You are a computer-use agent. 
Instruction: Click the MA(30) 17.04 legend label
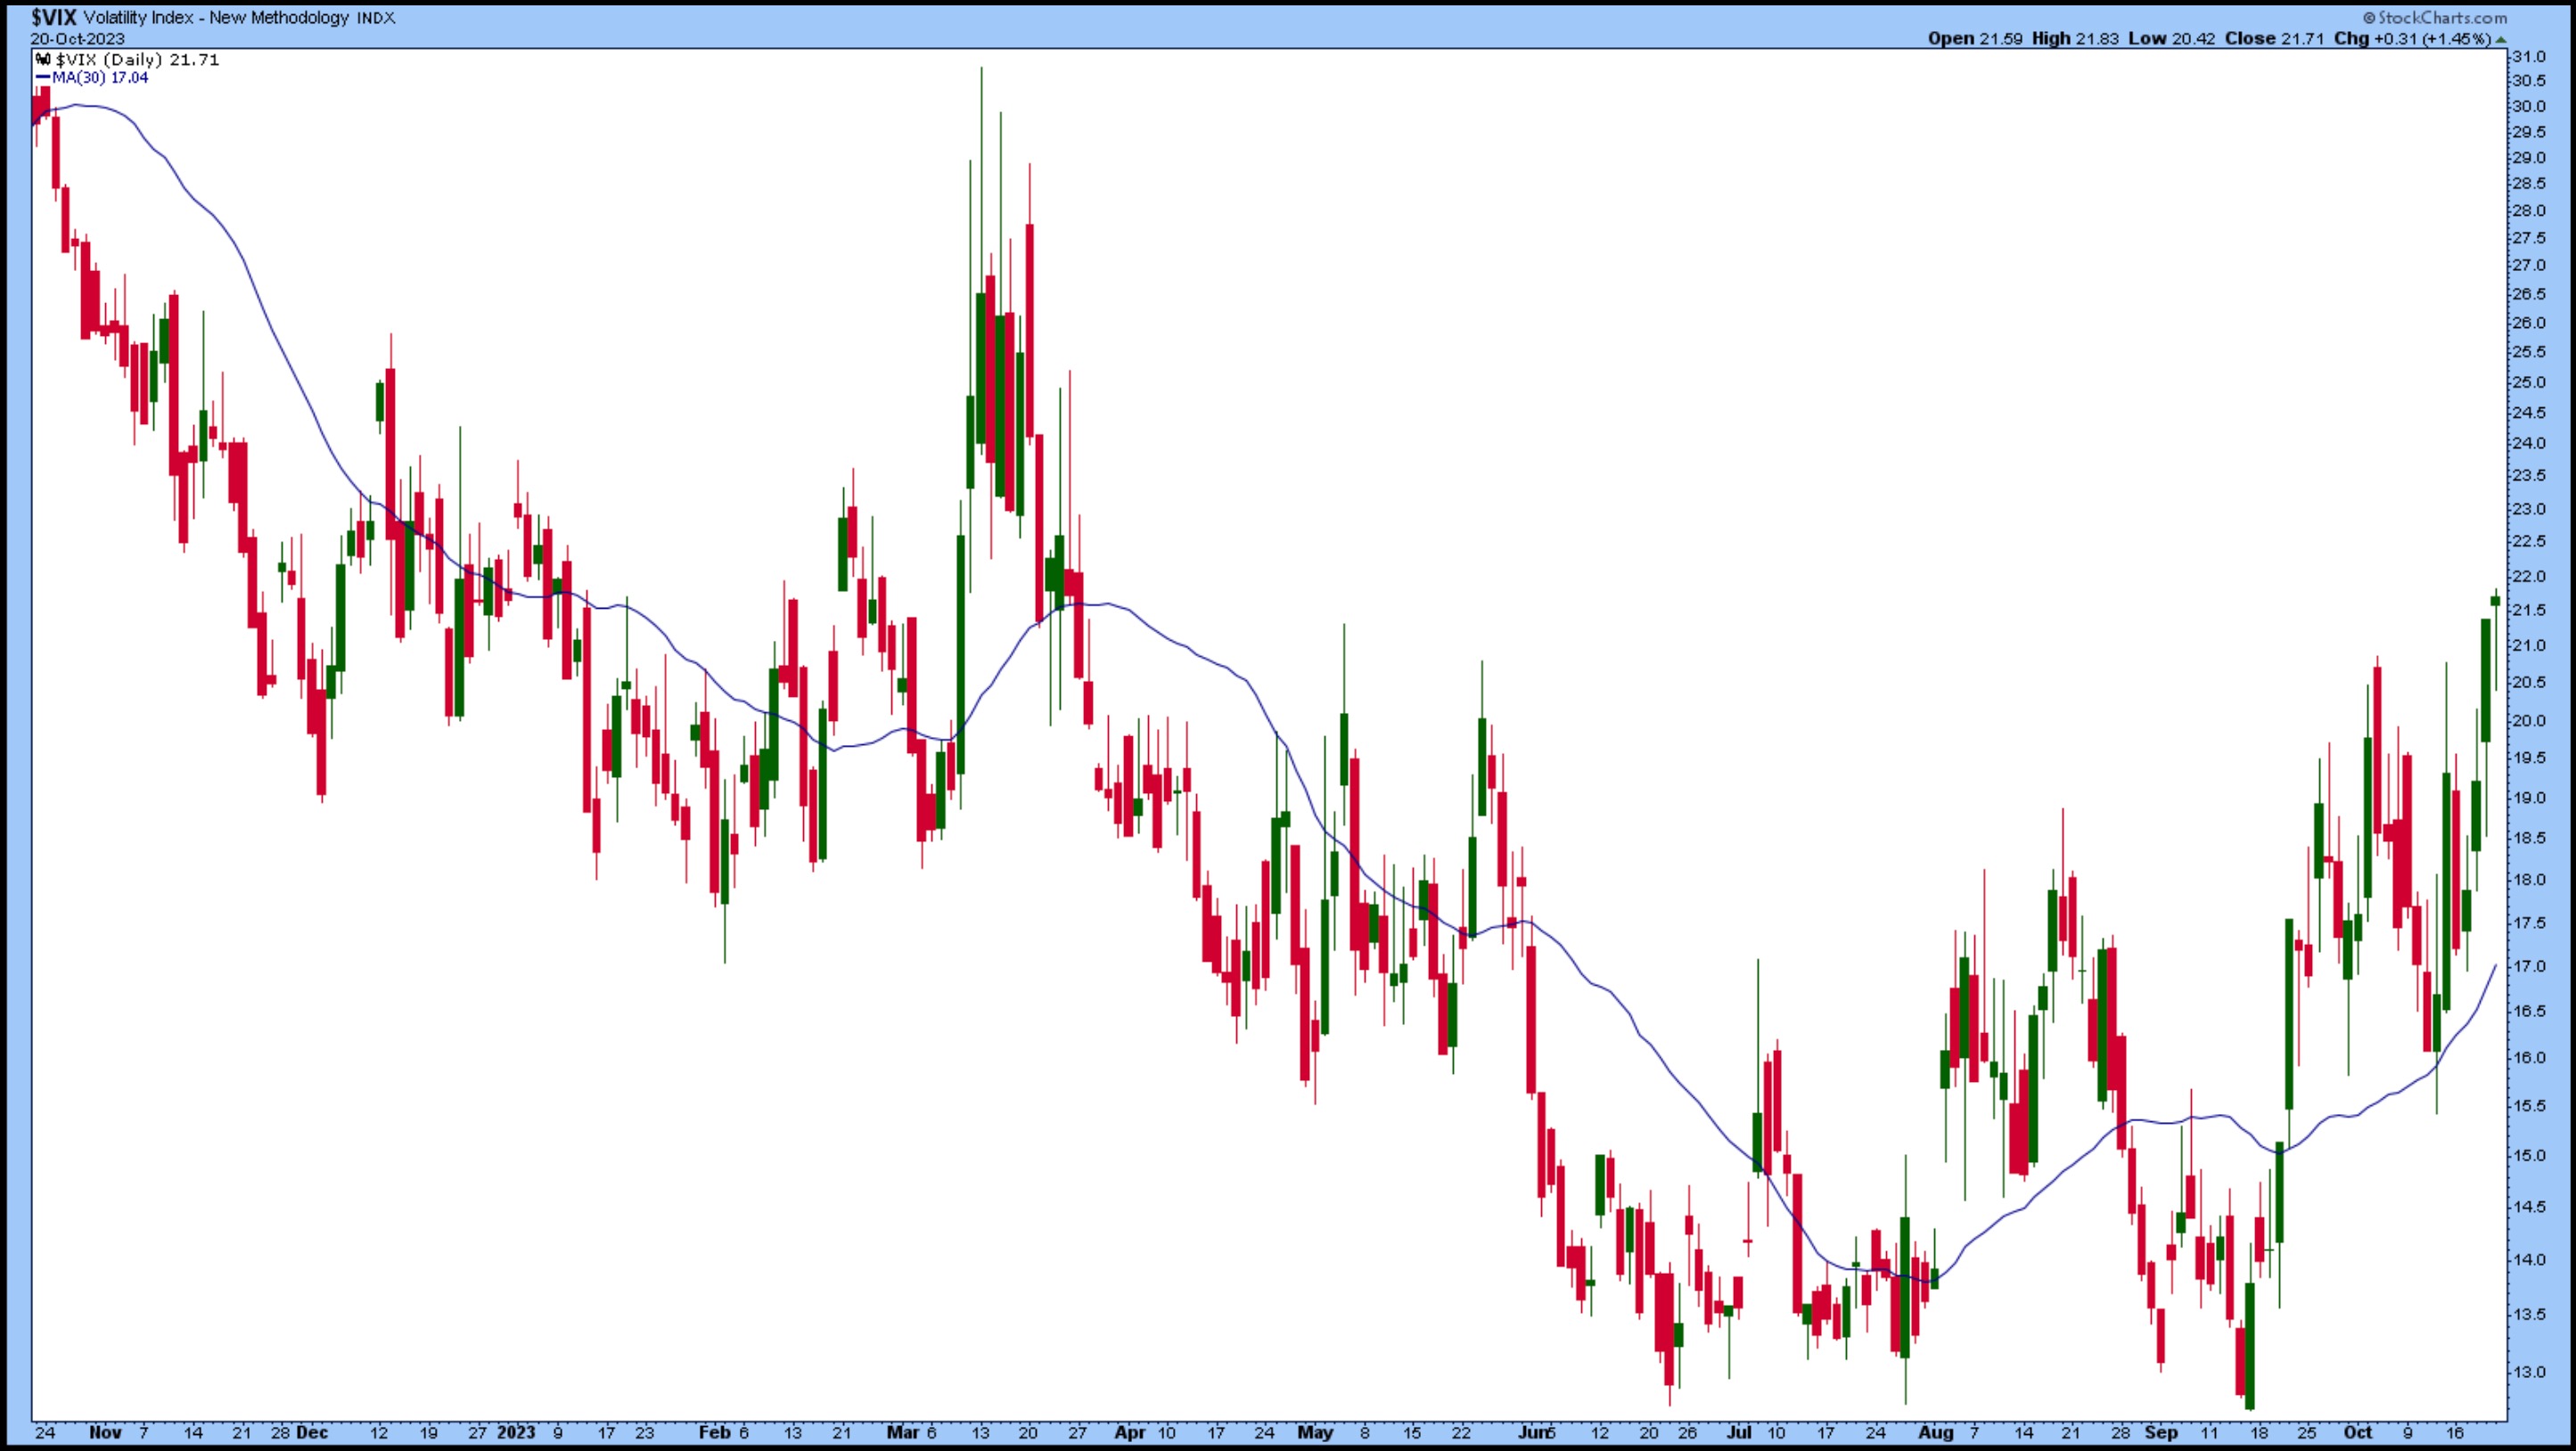[99, 78]
